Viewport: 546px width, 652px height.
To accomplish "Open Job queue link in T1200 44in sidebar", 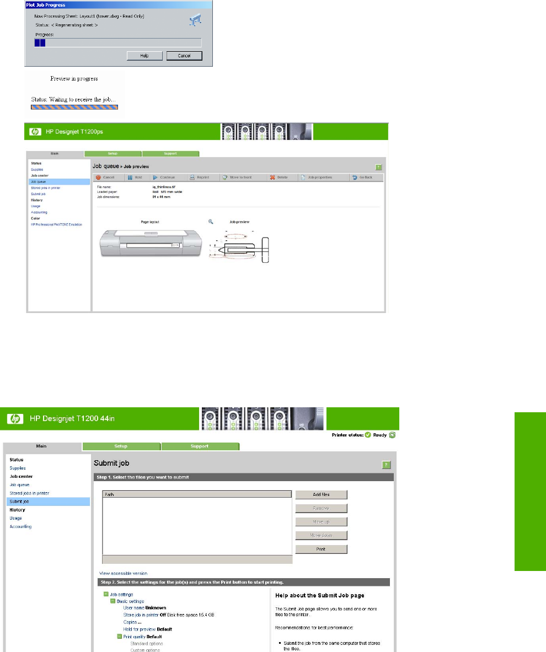I will point(19,485).
